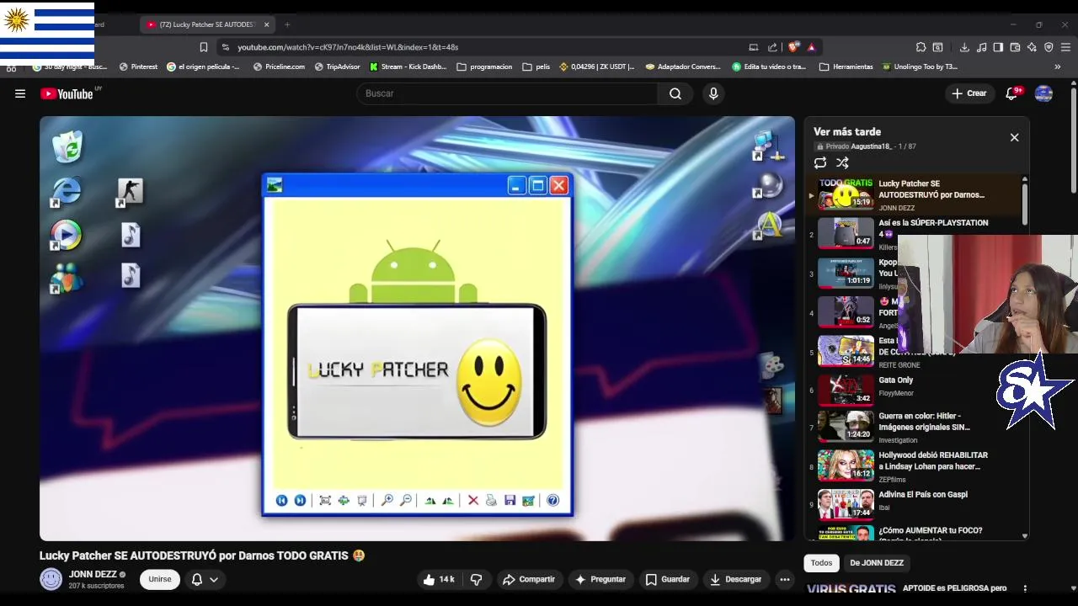Click the Unirse membership button
The height and width of the screenshot is (606, 1078).
(x=159, y=579)
